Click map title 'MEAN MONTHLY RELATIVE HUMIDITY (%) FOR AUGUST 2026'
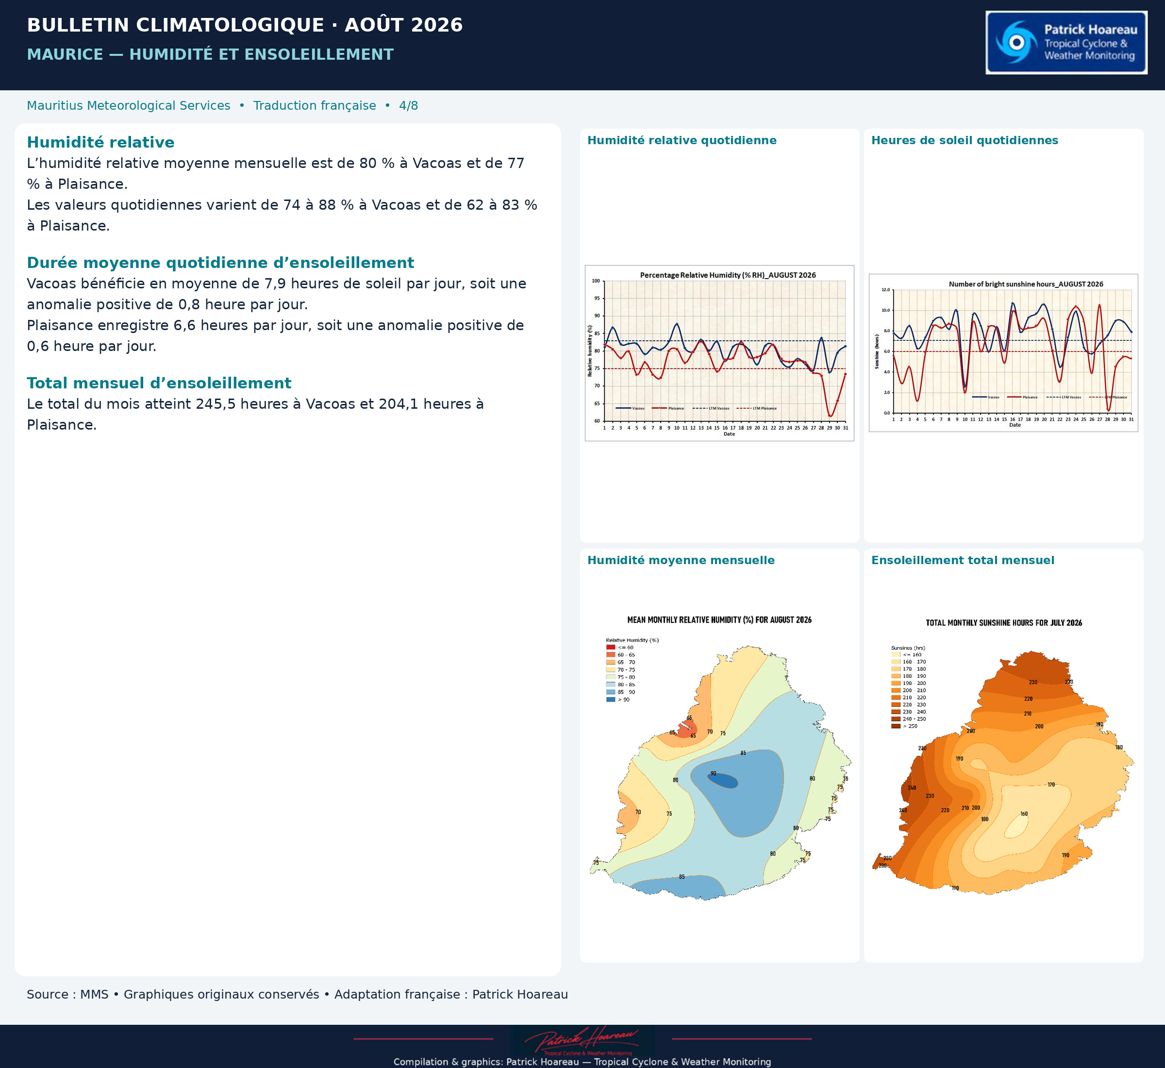Viewport: 1165px width, 1068px height. click(719, 619)
